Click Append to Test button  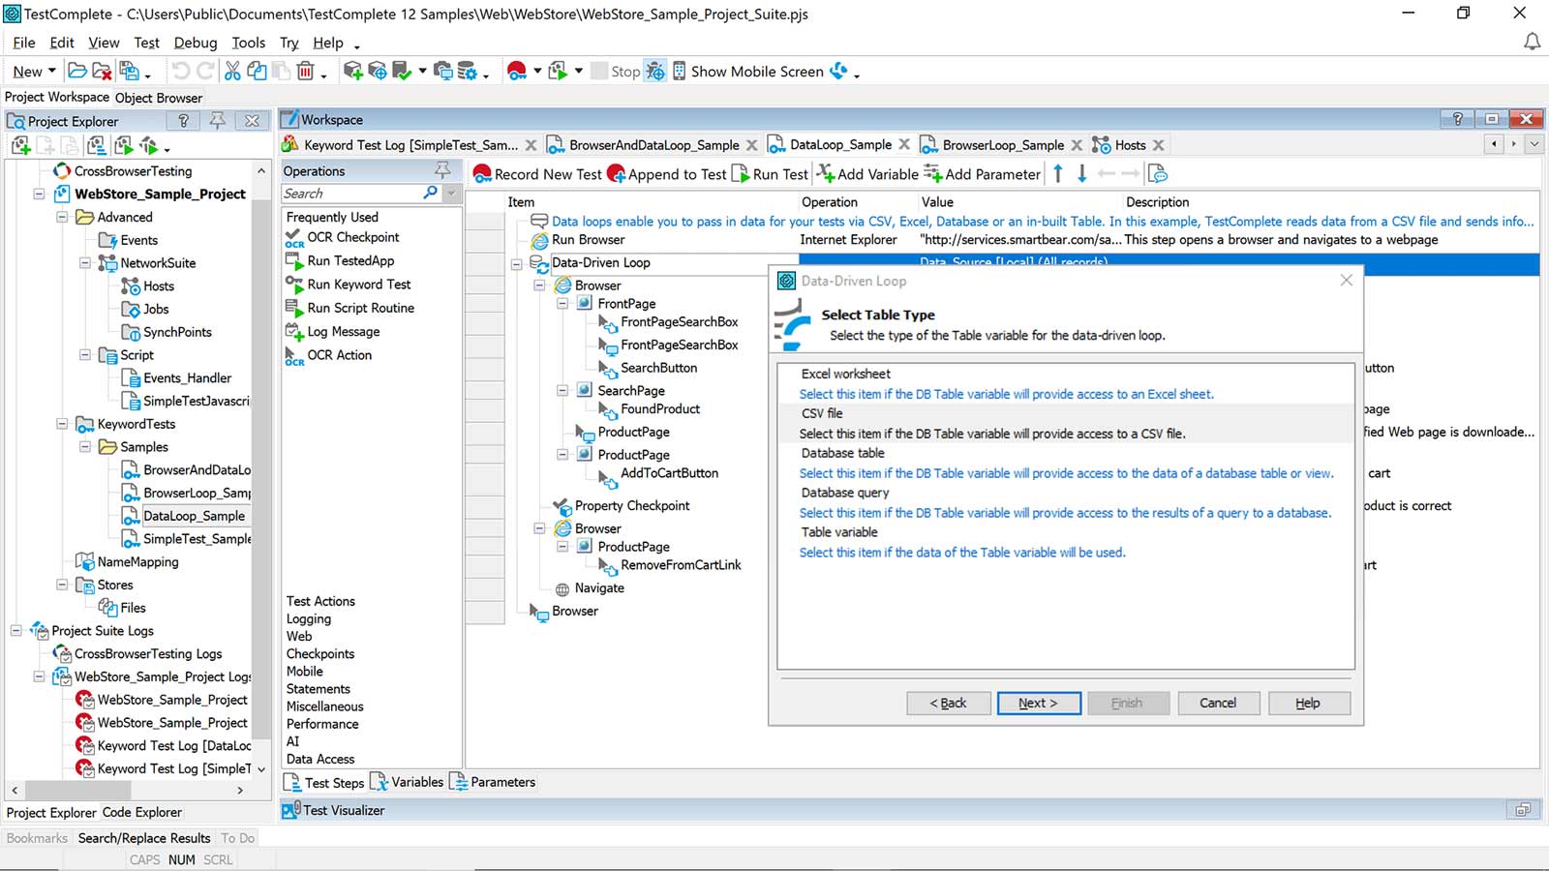667,174
